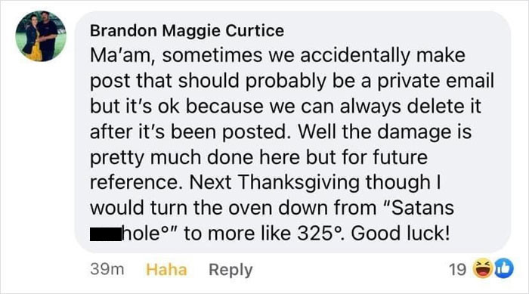Open the 39m comment timestamp

(107, 270)
